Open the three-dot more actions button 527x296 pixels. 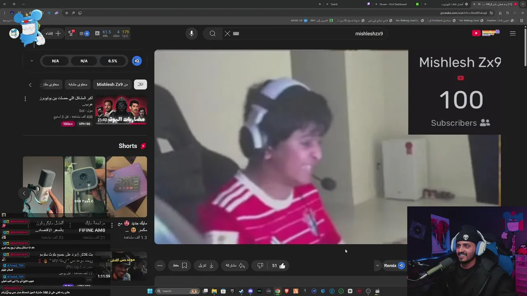point(160,266)
